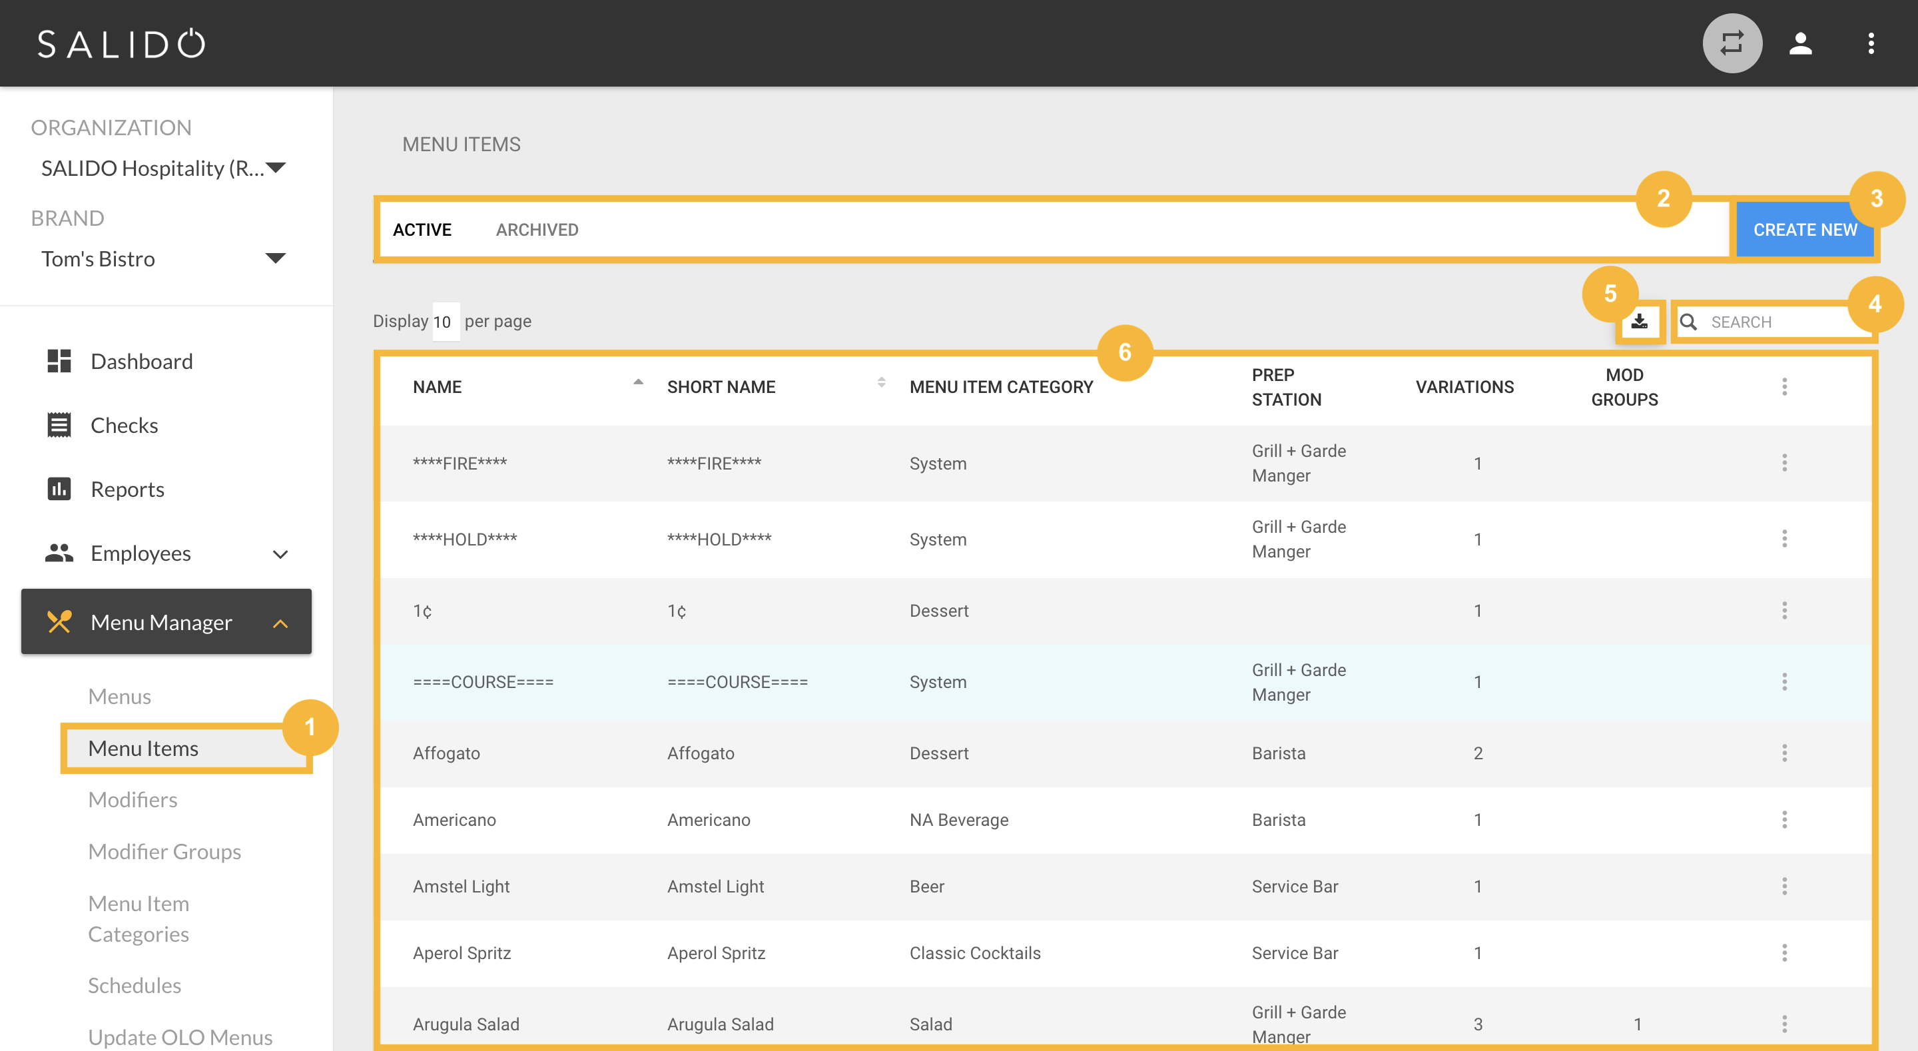This screenshot has height=1051, width=1918.
Task: Open table column options menu
Action: point(1783,386)
